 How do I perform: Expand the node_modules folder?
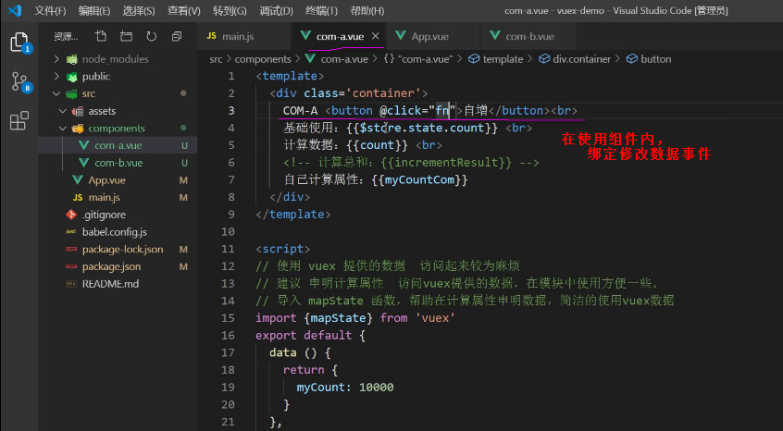(56, 59)
